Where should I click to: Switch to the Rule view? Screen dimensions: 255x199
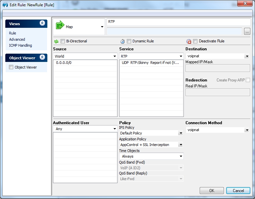tap(13, 33)
